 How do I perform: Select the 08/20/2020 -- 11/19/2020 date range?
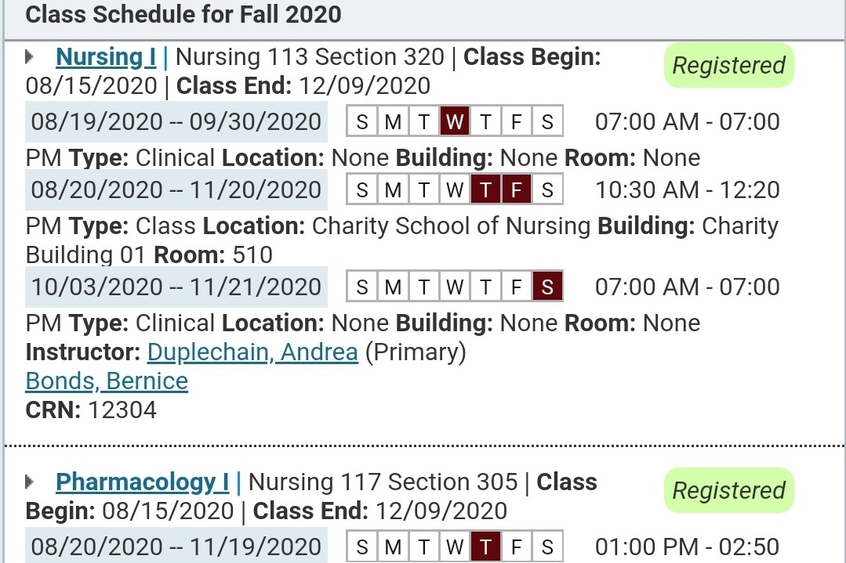(x=176, y=546)
